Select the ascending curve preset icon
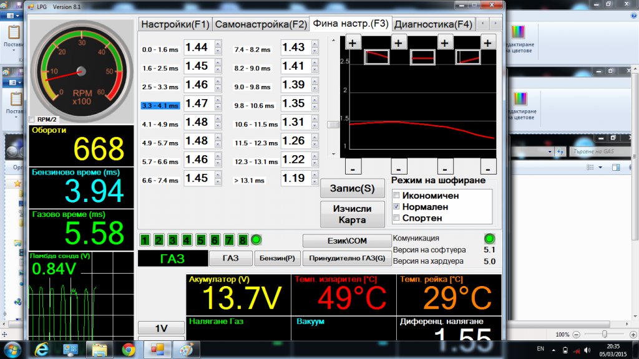The image size is (639, 359). (468, 57)
